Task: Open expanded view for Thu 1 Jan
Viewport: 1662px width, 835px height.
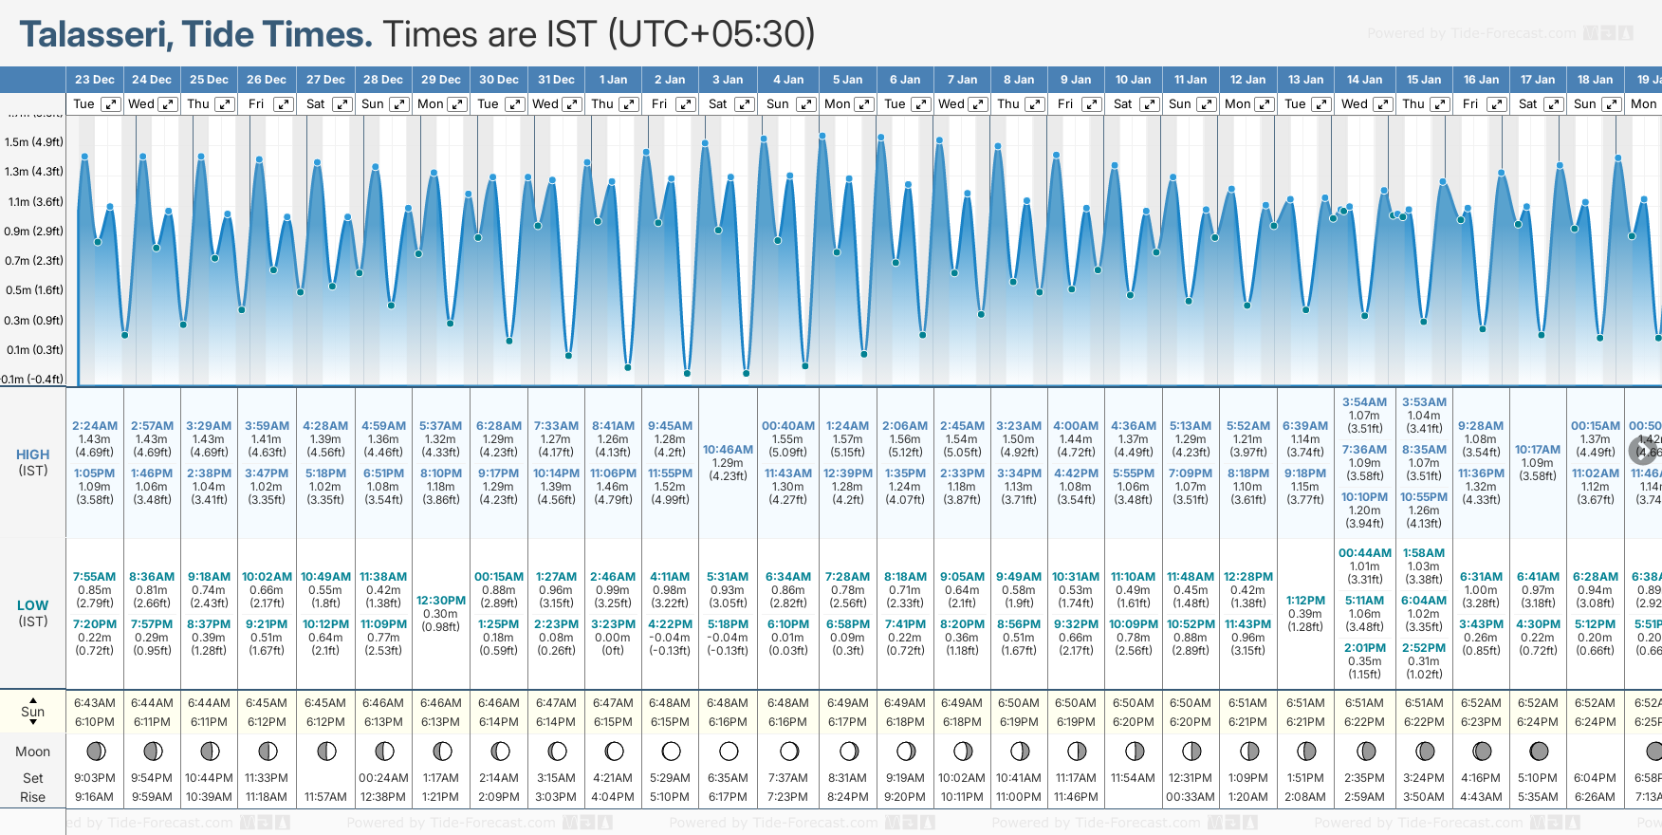Action: [x=629, y=104]
